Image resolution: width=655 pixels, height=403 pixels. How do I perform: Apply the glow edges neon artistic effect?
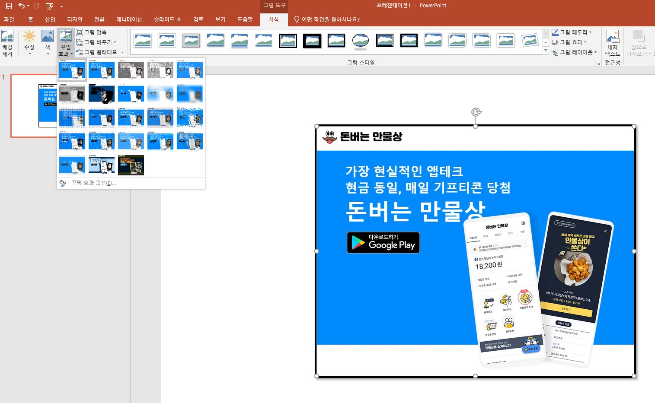point(131,165)
